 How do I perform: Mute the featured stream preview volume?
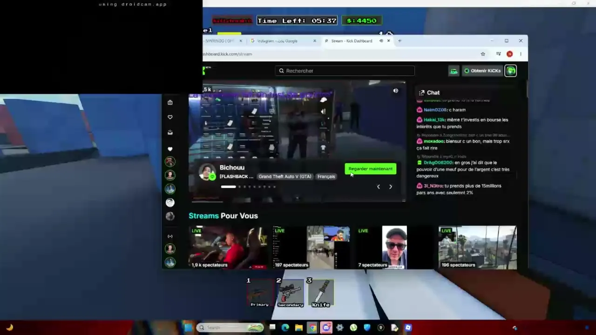395,91
